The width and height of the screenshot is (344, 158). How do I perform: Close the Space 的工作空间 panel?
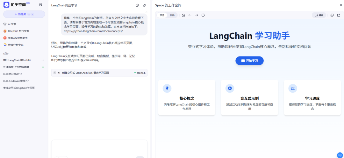point(341,5)
